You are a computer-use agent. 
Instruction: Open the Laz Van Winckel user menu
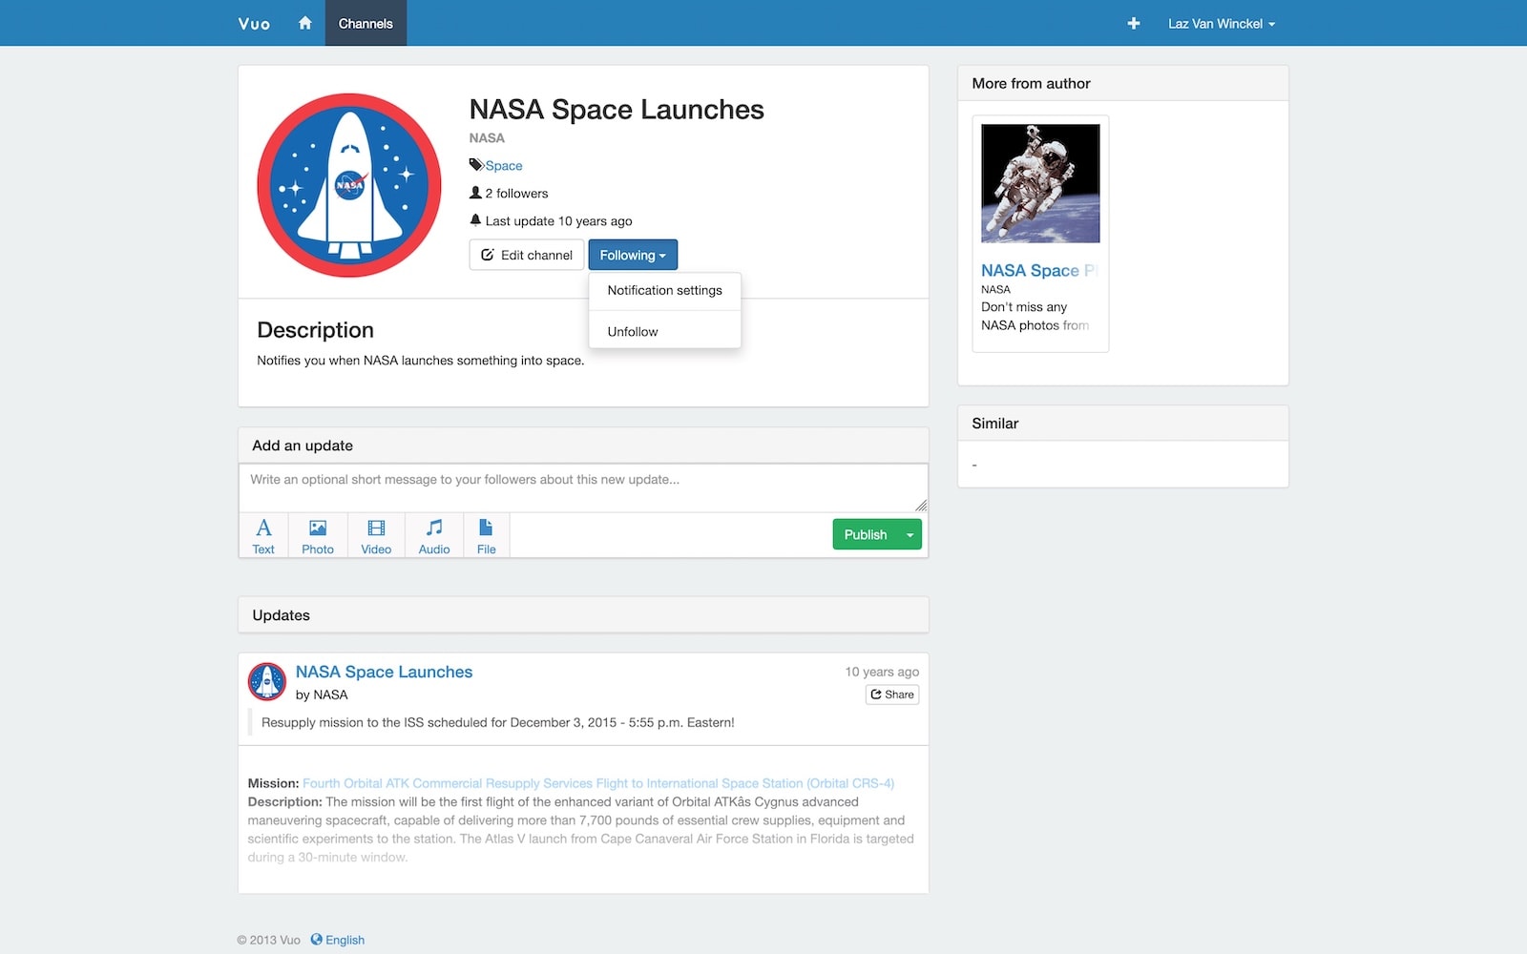point(1222,24)
